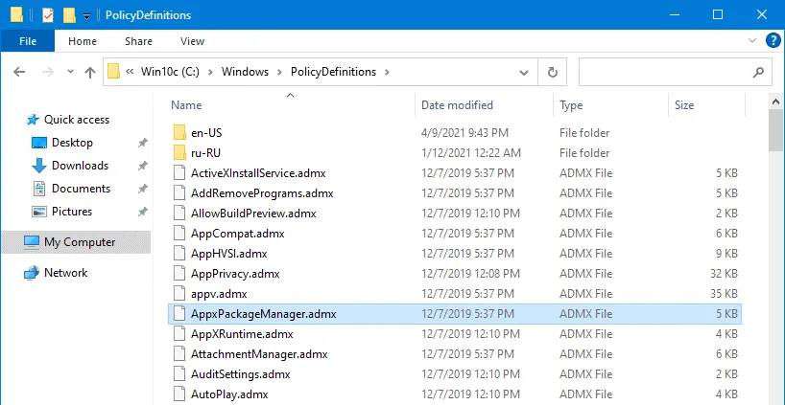Click the Windows breadcrumb in address bar
785x405 pixels.
tap(245, 72)
